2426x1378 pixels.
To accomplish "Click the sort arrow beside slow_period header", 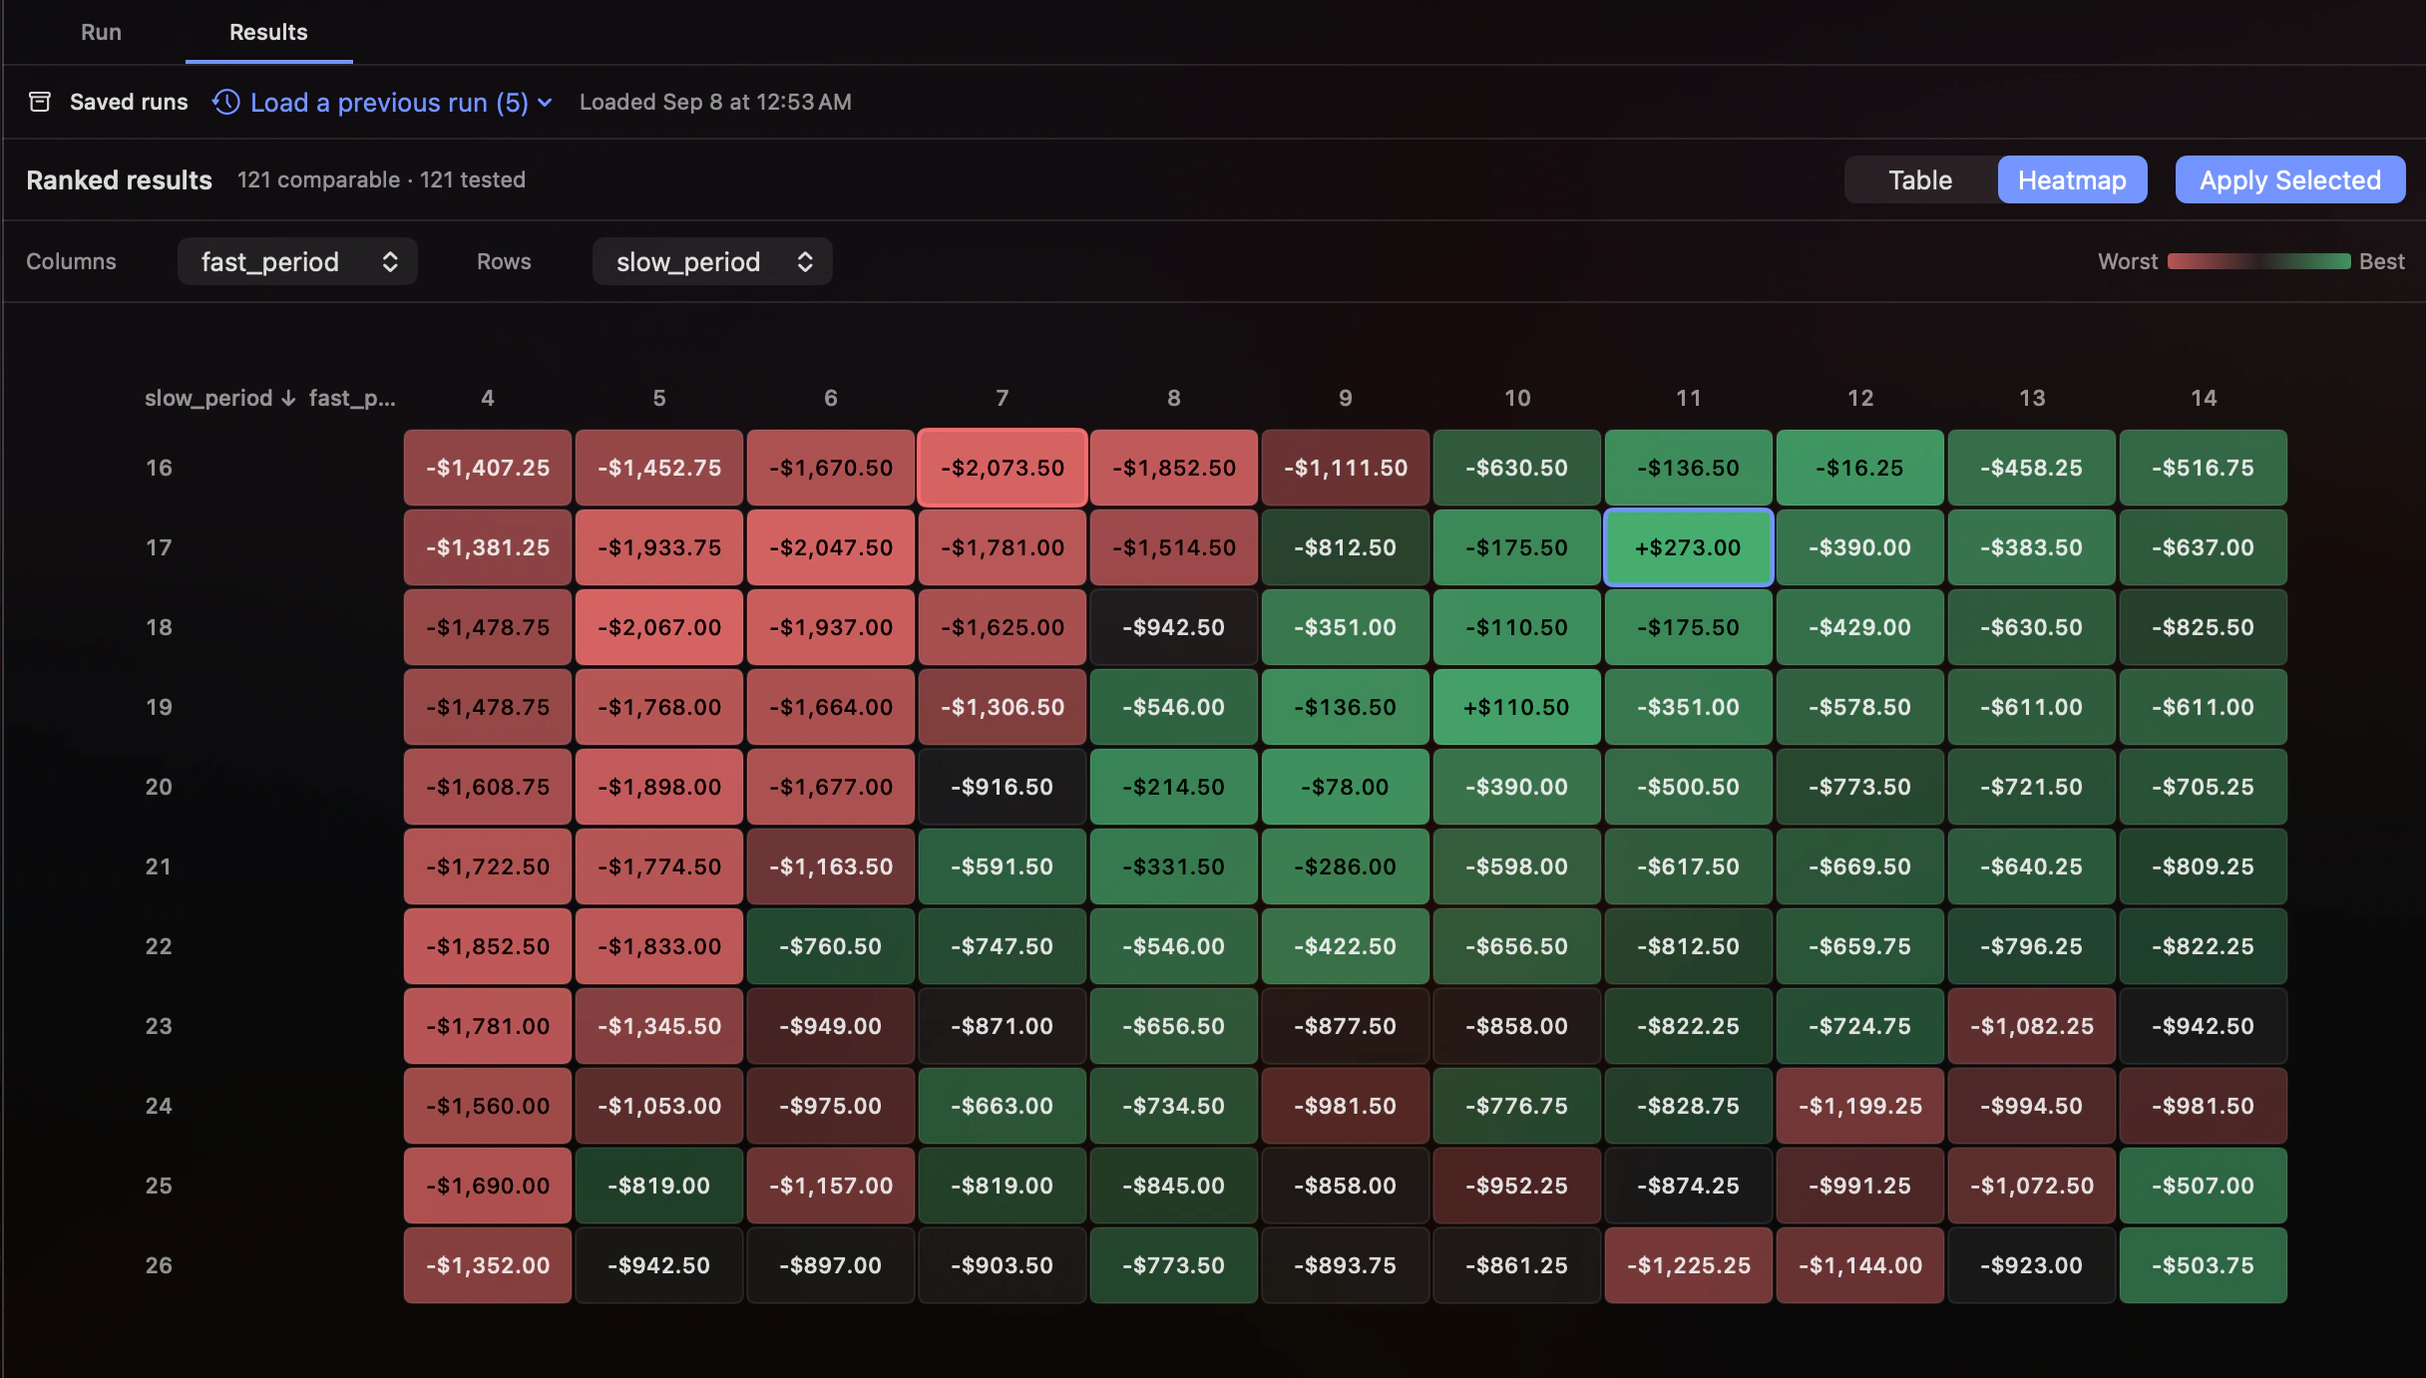I will click(288, 398).
